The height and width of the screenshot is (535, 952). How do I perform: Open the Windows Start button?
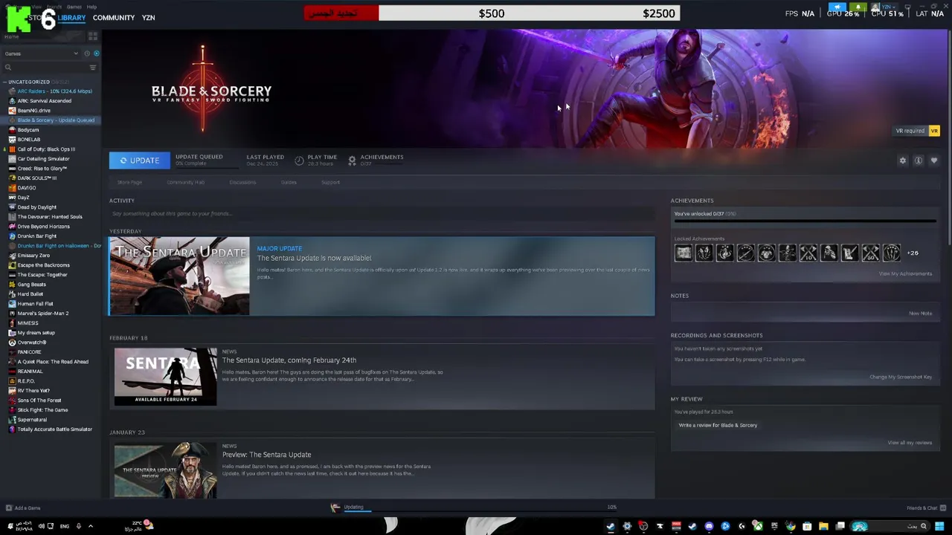[x=939, y=526]
